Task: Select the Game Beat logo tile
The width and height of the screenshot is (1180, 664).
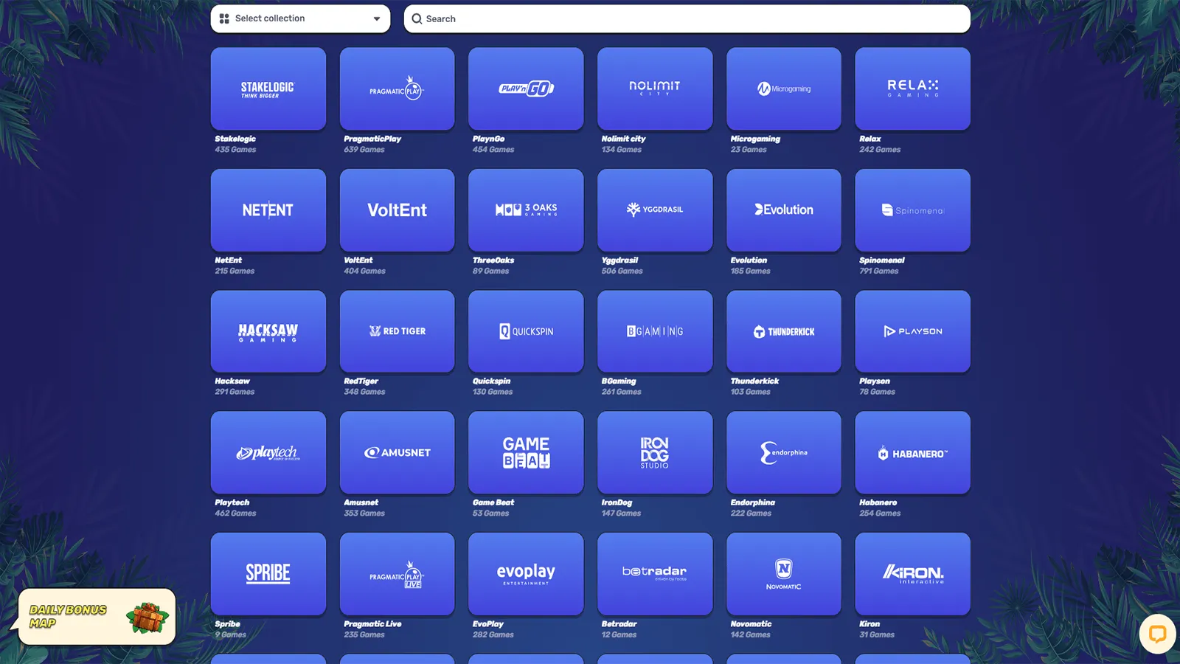Action: [x=526, y=452]
